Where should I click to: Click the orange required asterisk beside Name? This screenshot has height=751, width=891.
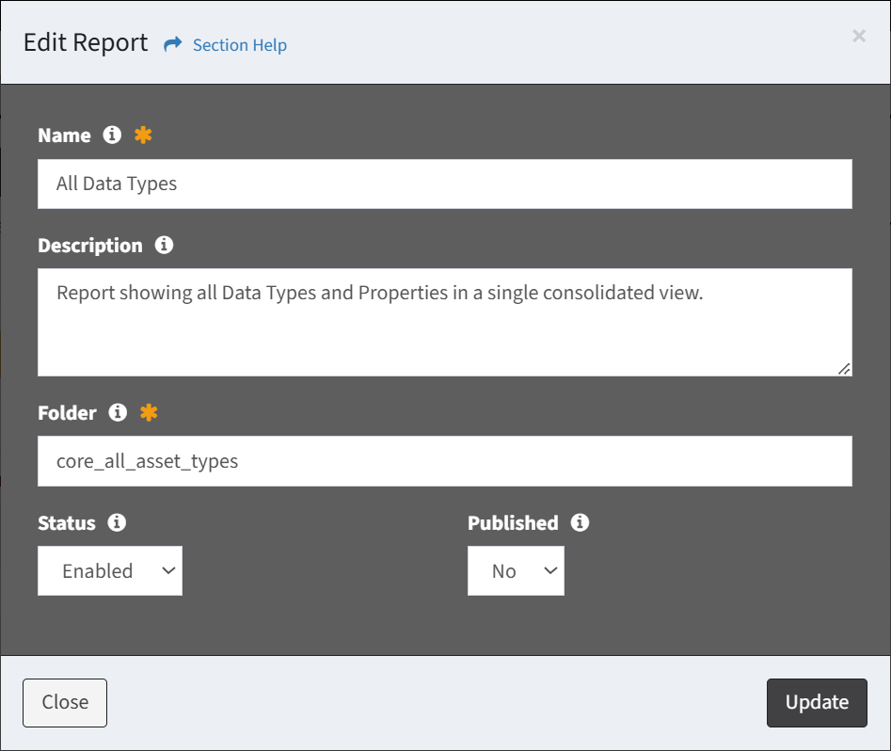143,135
